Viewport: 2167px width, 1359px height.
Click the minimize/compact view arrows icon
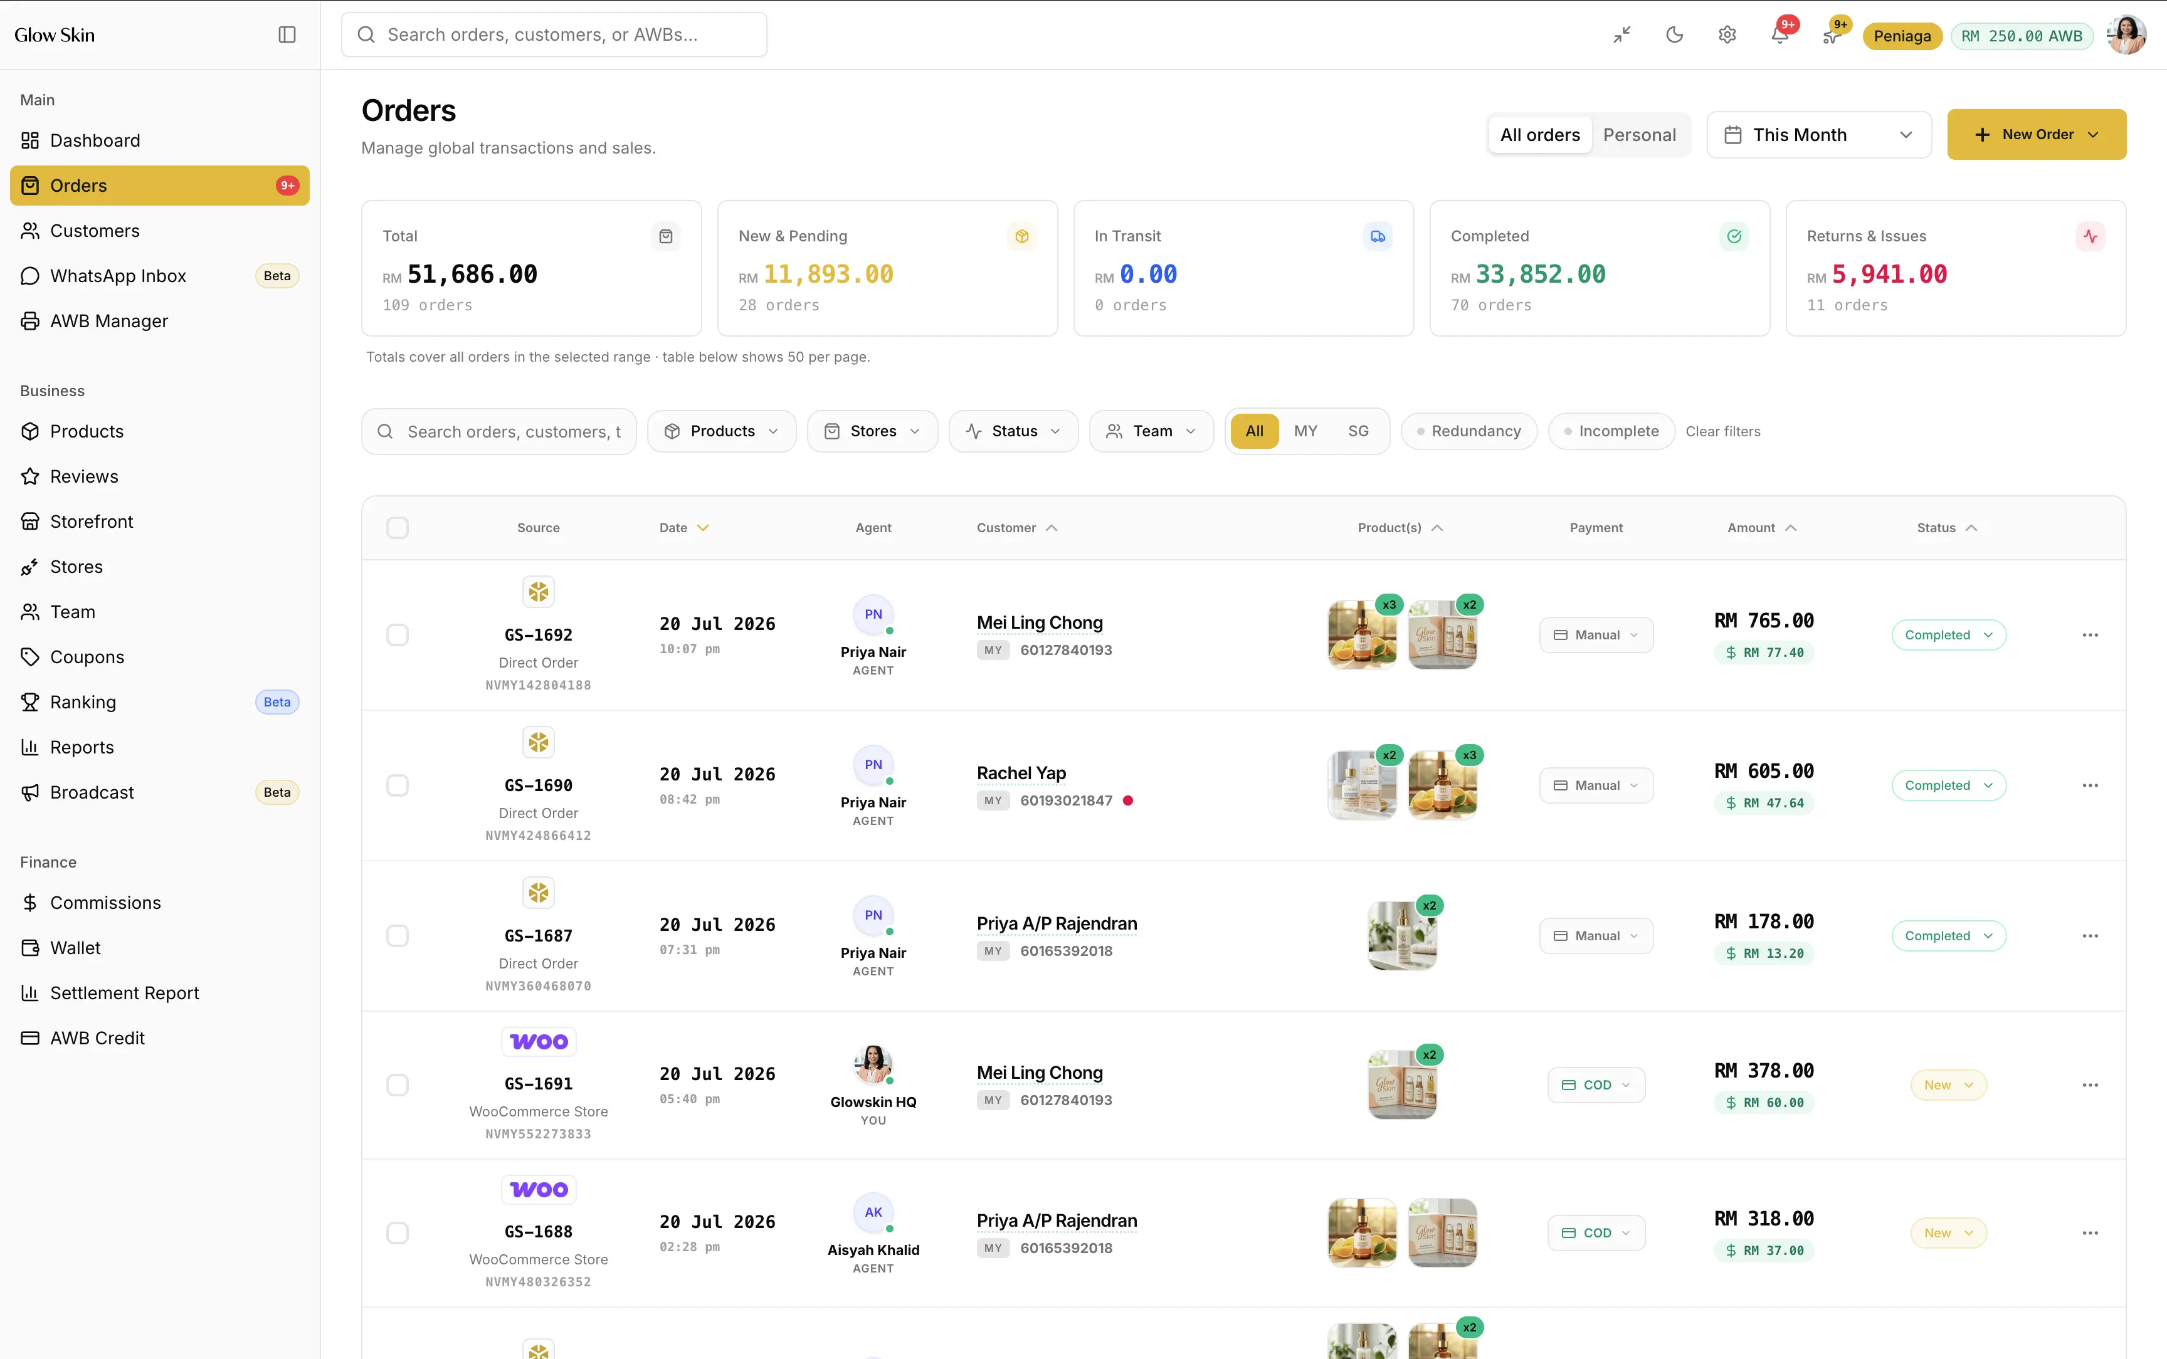point(1621,35)
